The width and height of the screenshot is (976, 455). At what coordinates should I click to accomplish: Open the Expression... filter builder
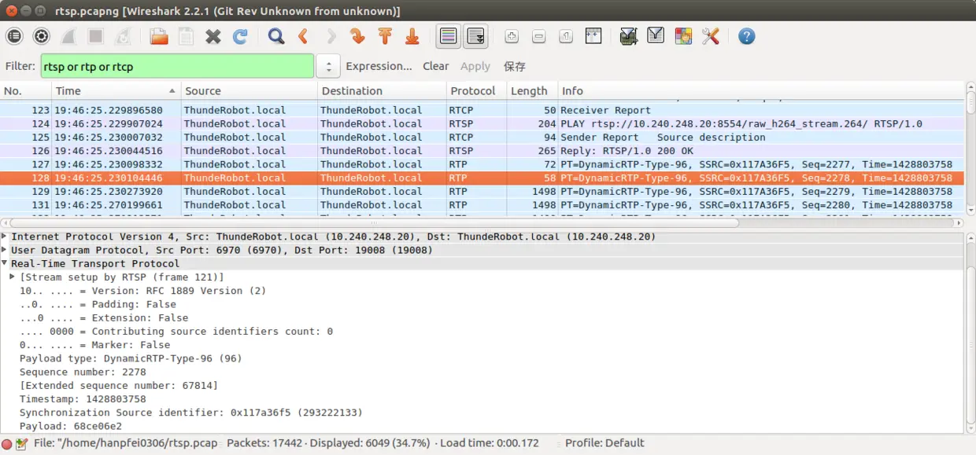tap(379, 66)
